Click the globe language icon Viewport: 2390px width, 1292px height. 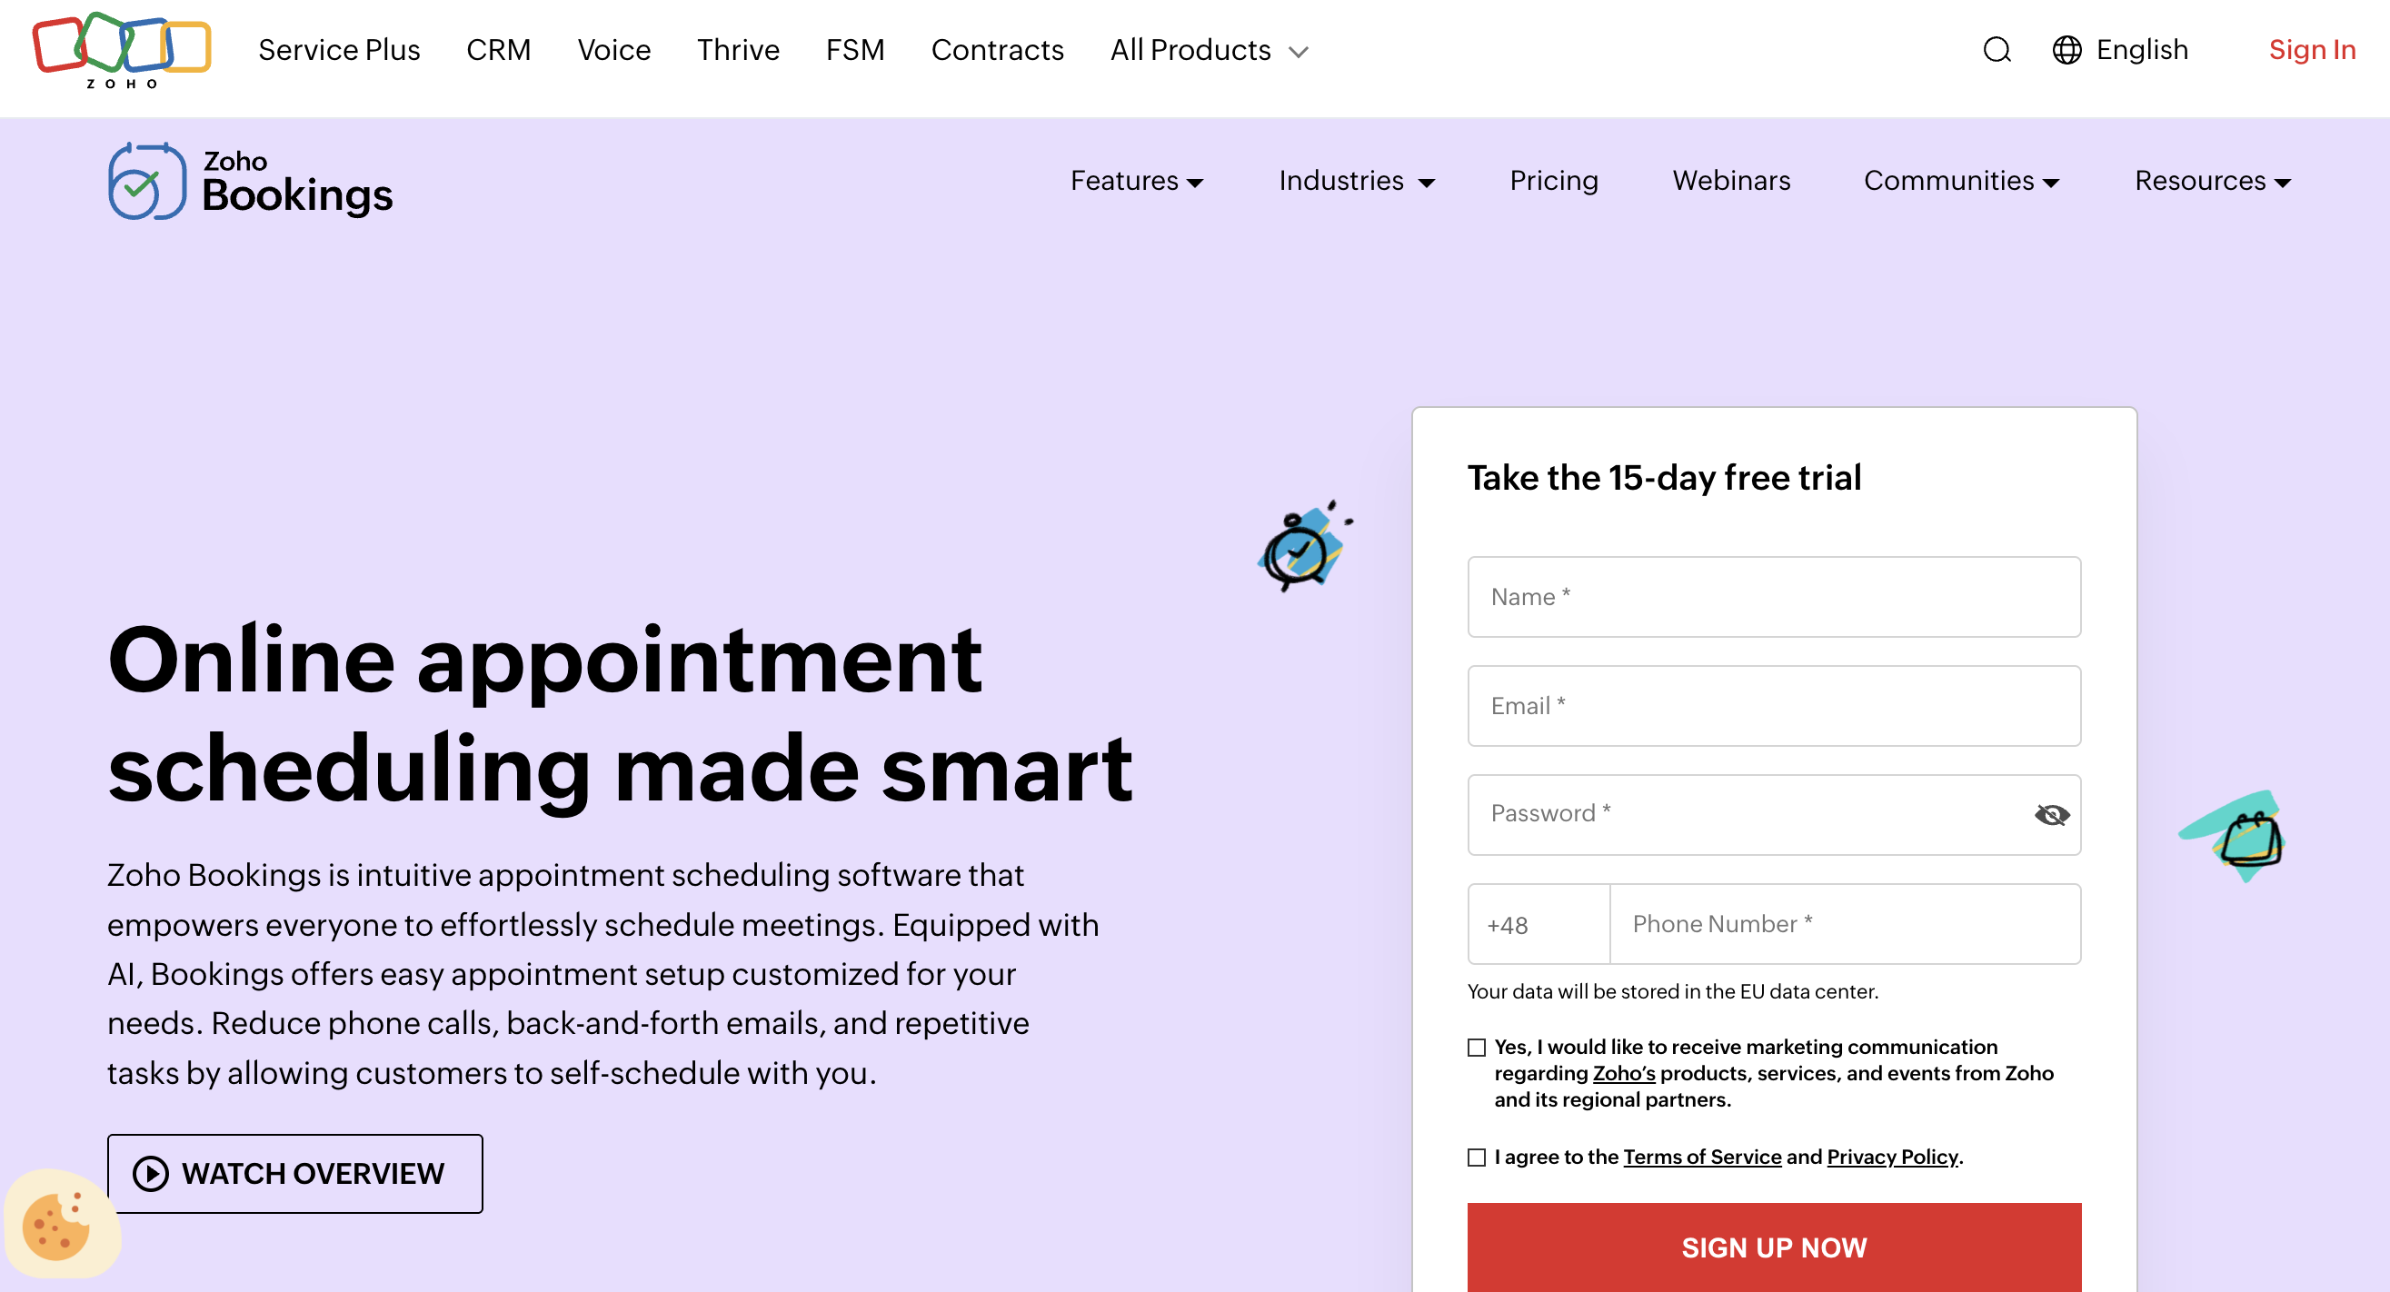(x=2067, y=50)
